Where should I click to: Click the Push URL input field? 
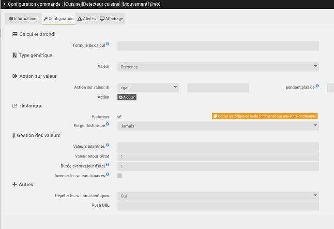pos(218,206)
